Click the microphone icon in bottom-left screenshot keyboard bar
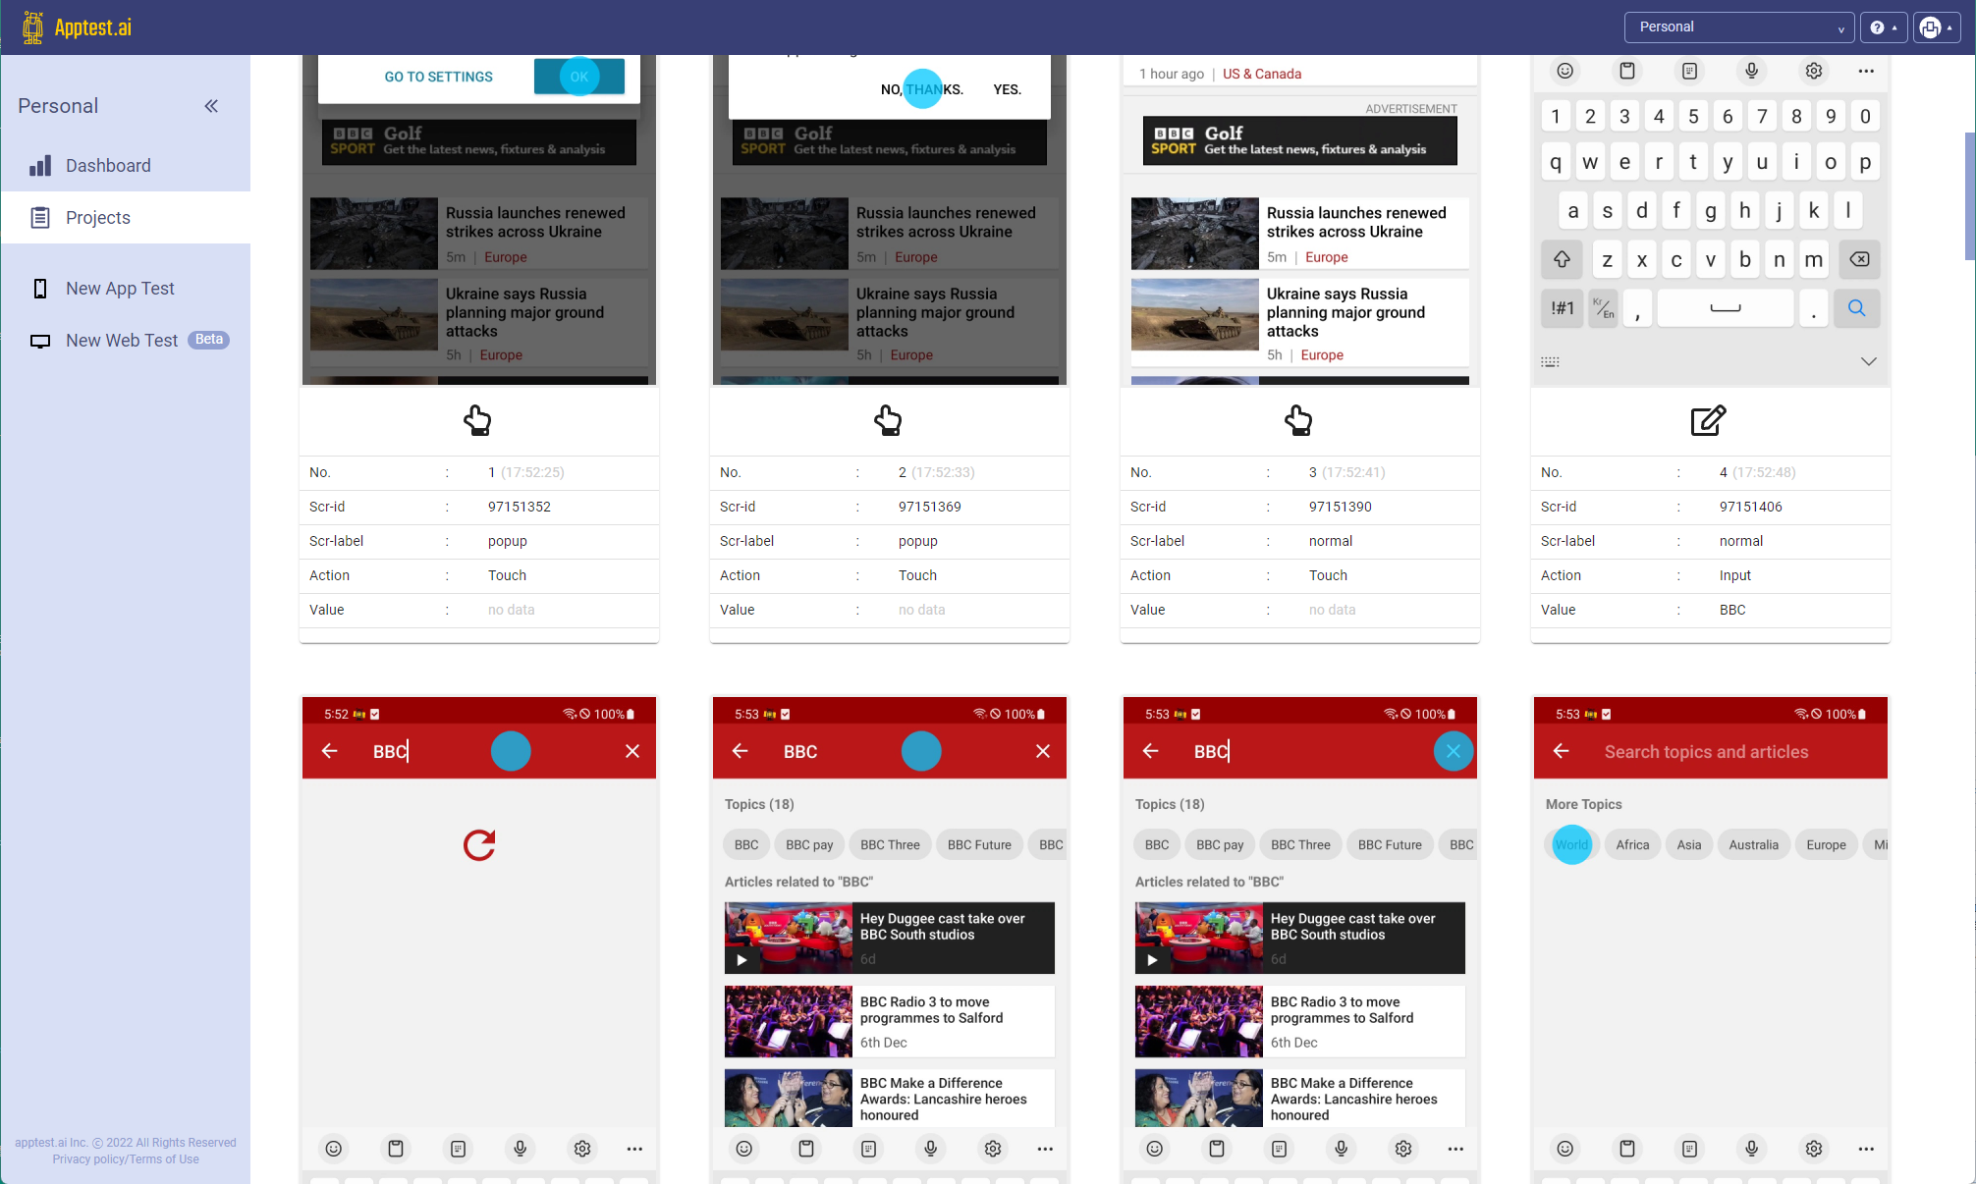This screenshot has width=1976, height=1184. tap(521, 1149)
